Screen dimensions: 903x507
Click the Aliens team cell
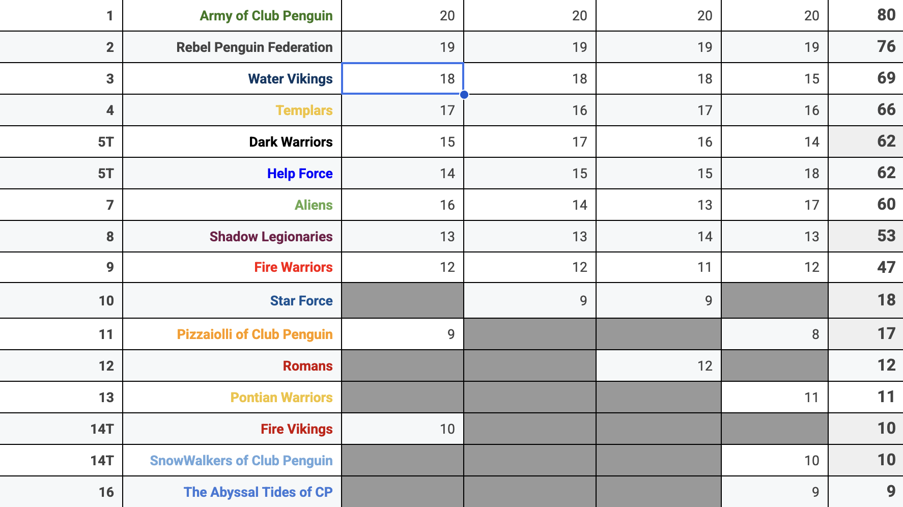232,205
